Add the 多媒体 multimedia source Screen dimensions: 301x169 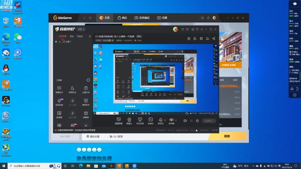click(x=151, y=121)
